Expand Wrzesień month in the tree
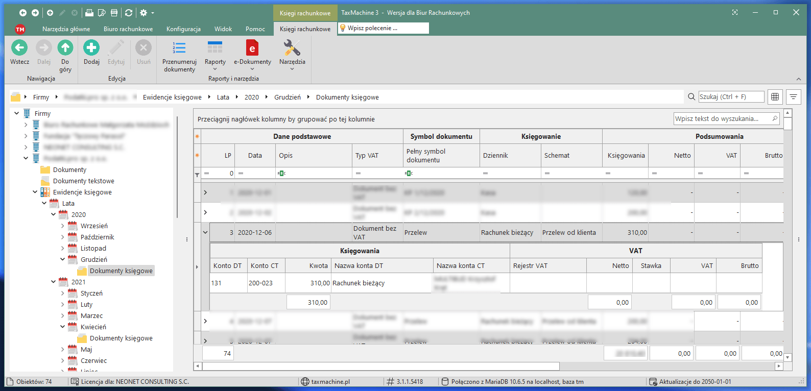811x391 pixels. [x=63, y=226]
